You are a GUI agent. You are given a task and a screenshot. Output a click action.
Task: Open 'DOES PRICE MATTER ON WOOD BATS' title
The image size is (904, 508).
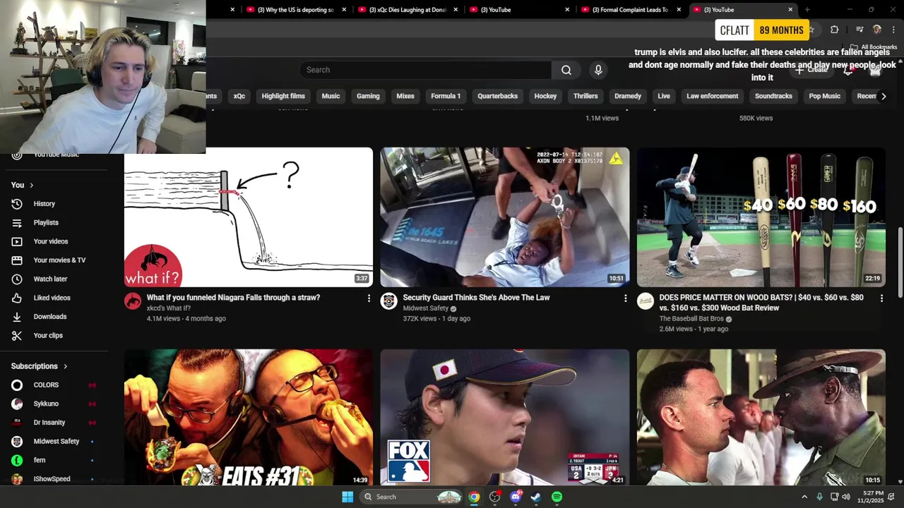click(761, 303)
